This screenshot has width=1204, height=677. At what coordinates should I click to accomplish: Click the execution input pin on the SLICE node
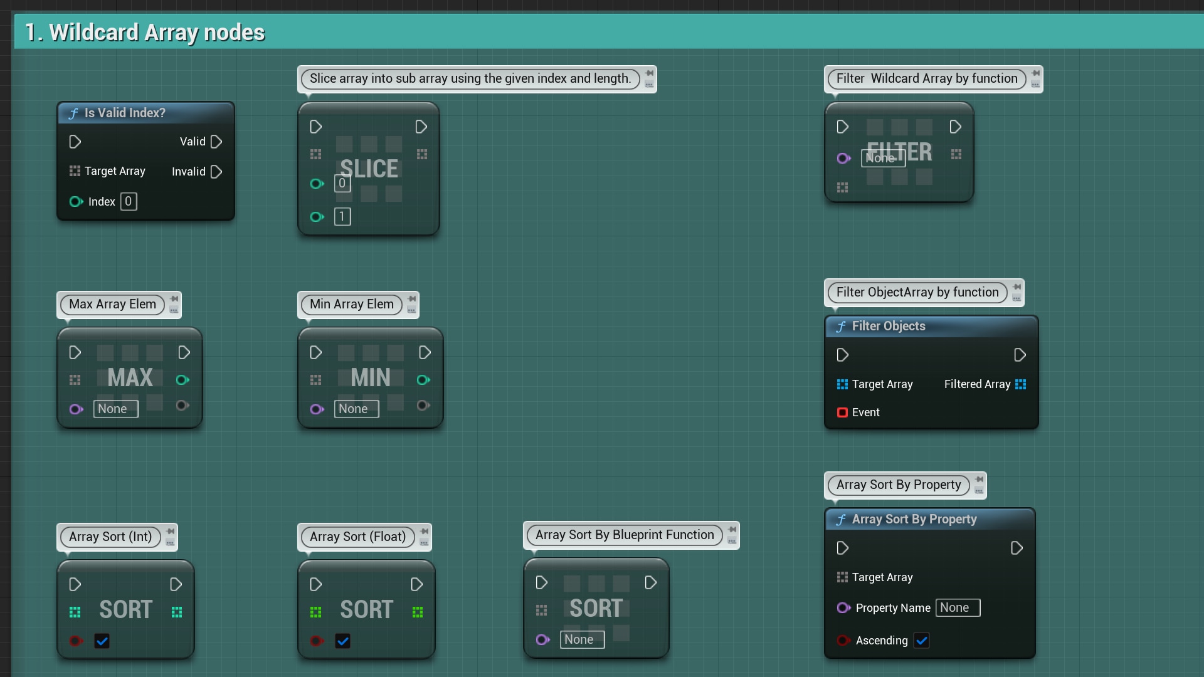[315, 127]
